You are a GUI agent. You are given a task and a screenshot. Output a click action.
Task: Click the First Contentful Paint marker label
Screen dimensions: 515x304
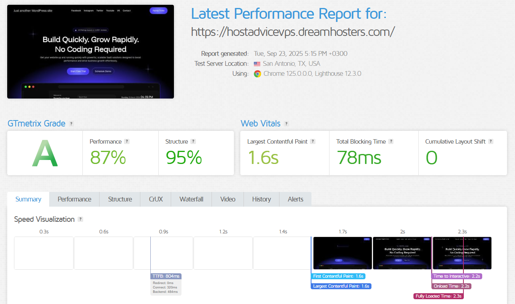(338, 276)
